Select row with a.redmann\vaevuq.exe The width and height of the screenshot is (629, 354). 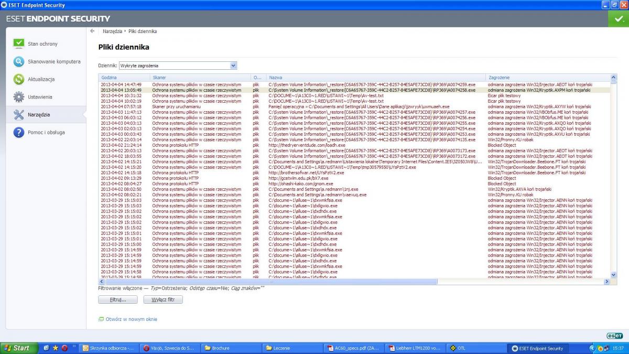(354, 195)
